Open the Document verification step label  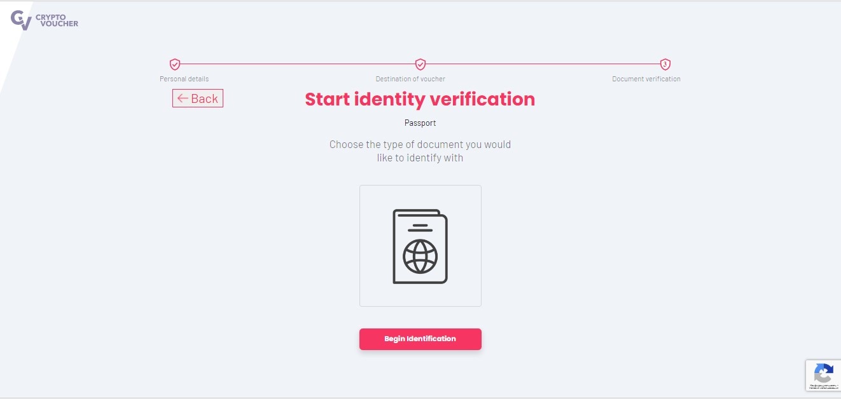click(646, 79)
